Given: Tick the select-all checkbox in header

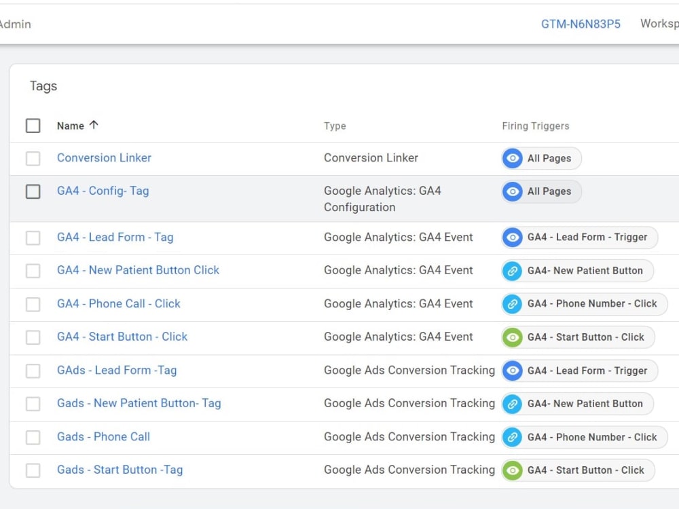Looking at the screenshot, I should [33, 126].
